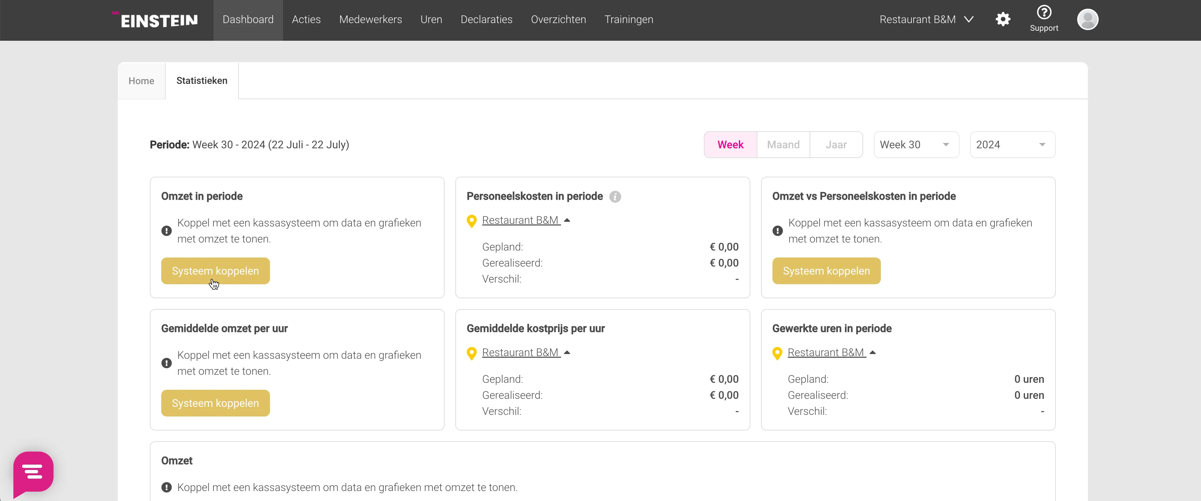The image size is (1201, 501).
Task: Expand the Restaurant B&M location switcher
Action: click(x=926, y=20)
